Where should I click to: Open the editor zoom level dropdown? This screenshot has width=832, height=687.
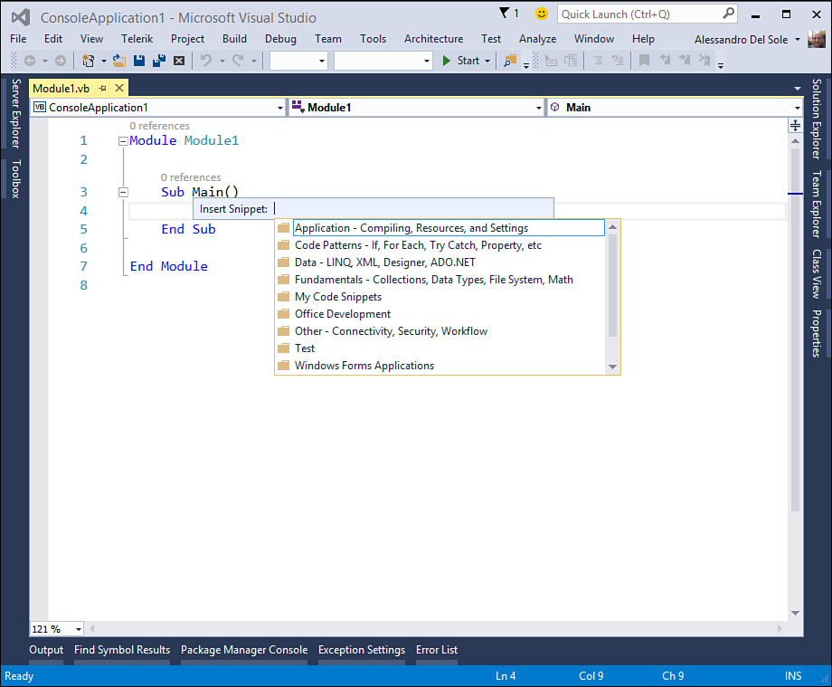(78, 628)
